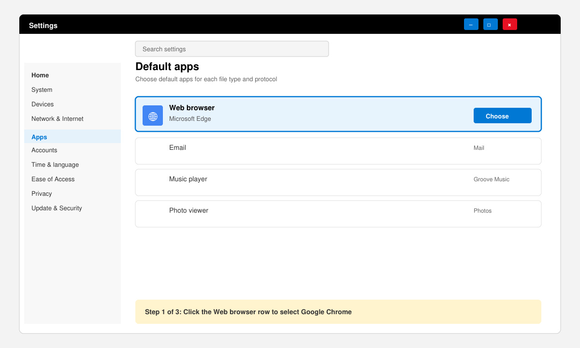This screenshot has height=348, width=580.
Task: Click the Music player row
Action: (x=338, y=182)
